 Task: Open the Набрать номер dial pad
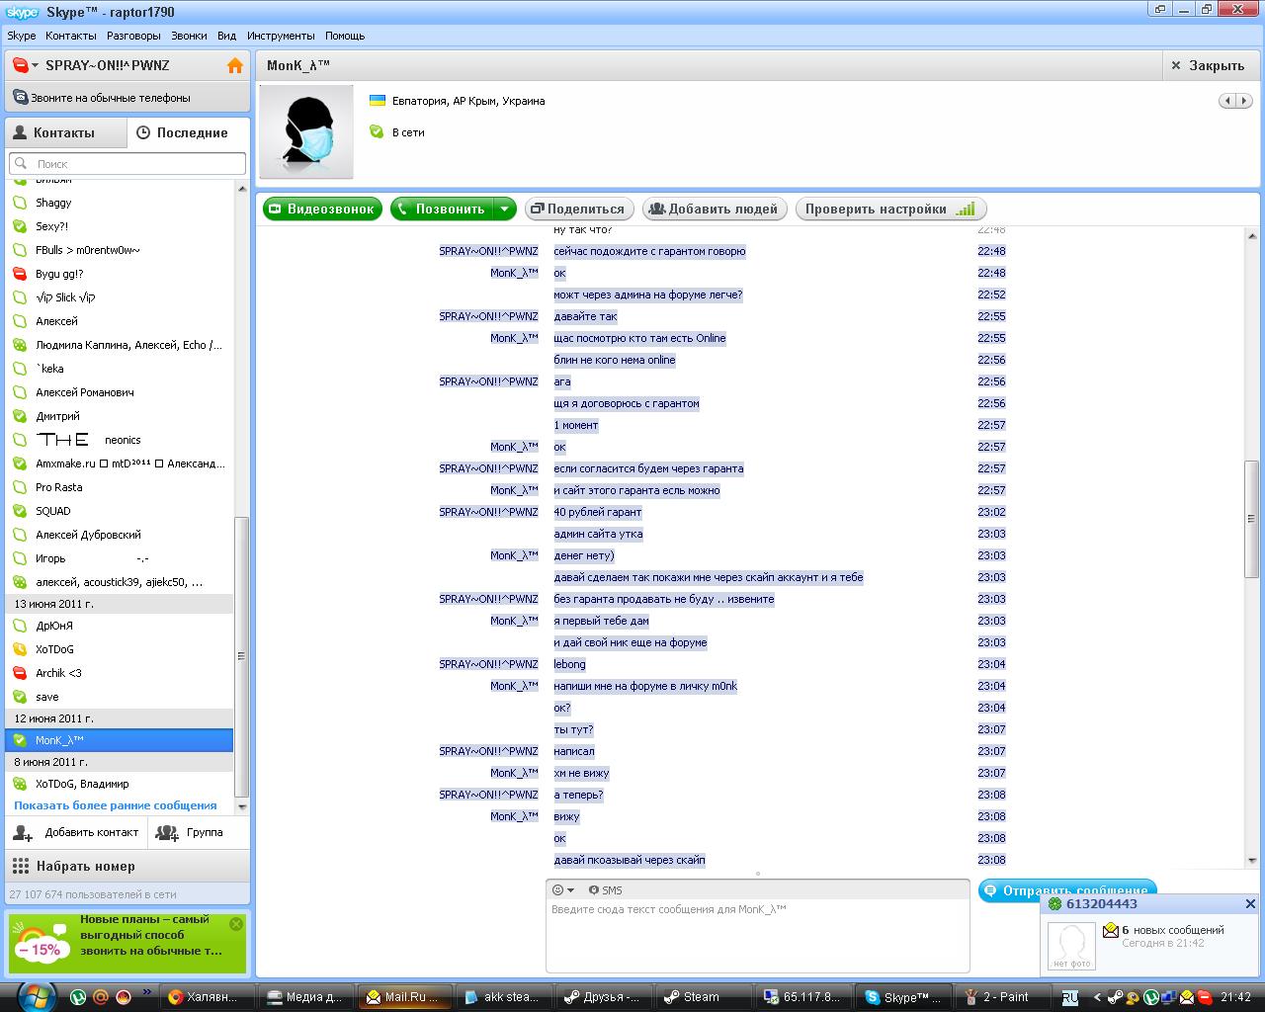point(127,866)
